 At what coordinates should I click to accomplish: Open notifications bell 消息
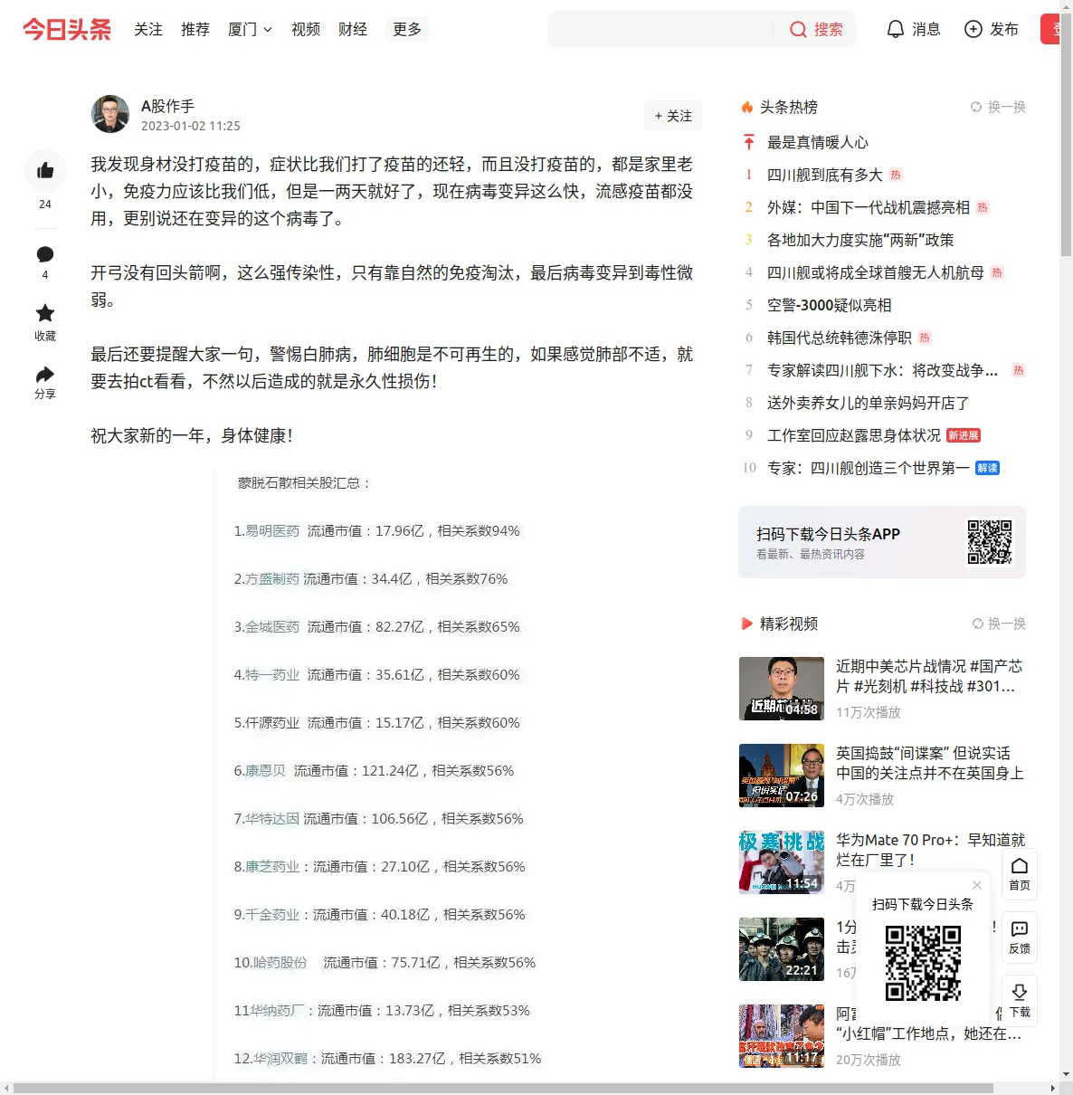914,29
